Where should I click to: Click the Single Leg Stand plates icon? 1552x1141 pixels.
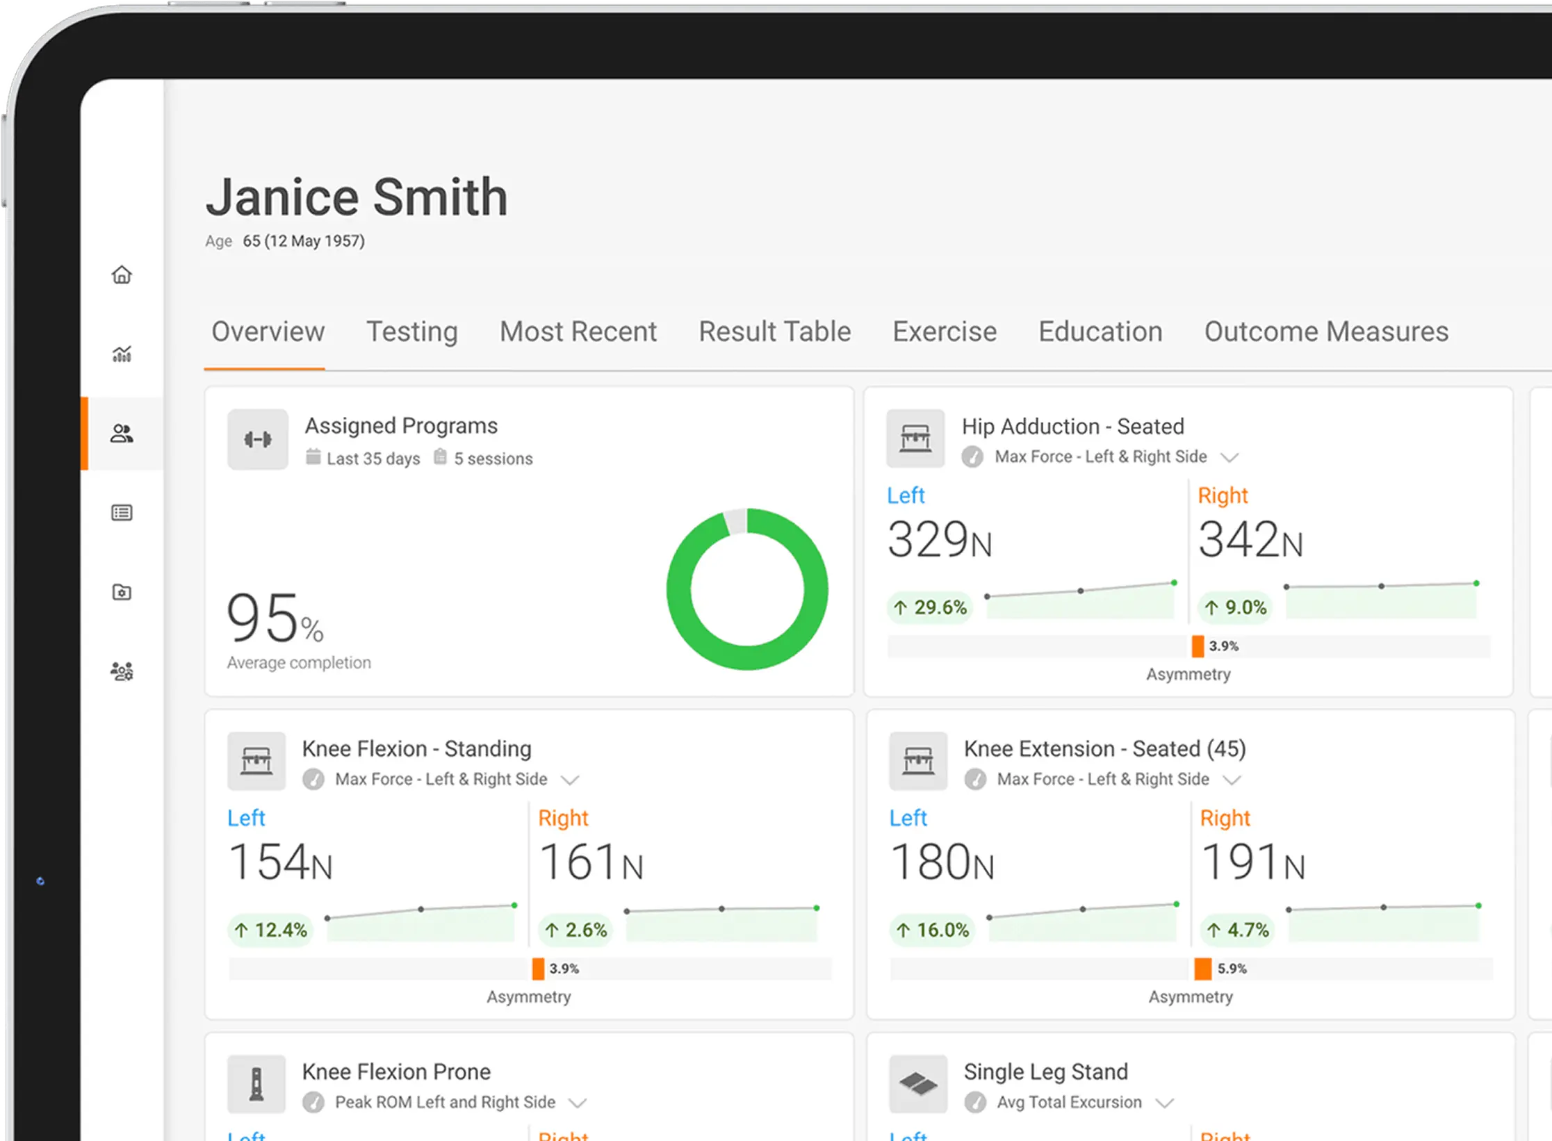(918, 1084)
